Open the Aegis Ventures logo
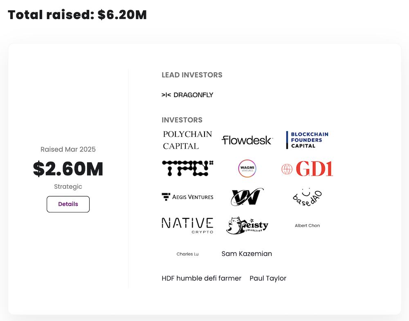 coord(187,197)
